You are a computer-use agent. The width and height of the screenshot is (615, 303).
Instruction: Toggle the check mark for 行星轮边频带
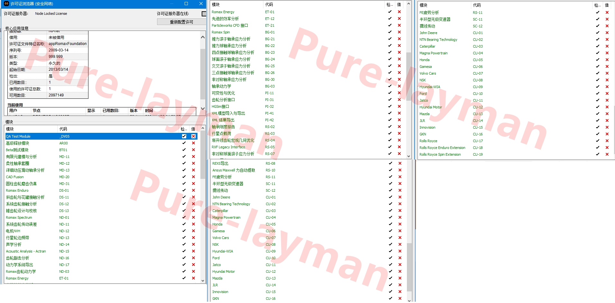click(184, 238)
